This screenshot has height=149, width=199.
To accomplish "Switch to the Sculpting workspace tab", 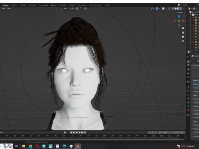I will tap(23, 5).
